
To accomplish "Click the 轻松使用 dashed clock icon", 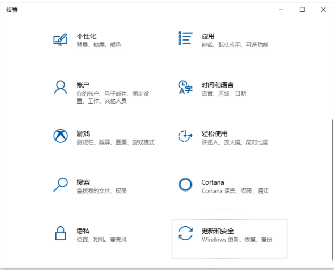I will pos(185,136).
